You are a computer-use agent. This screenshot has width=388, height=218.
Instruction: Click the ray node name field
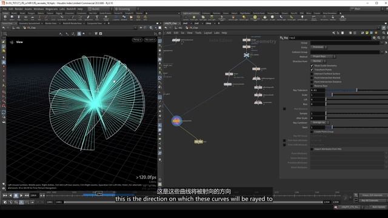[x=330, y=38]
